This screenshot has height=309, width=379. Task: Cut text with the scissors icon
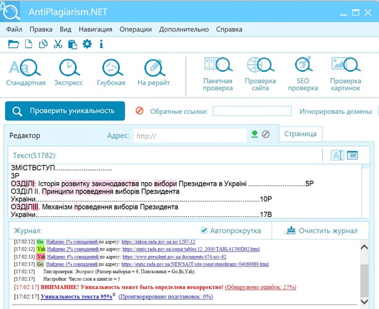point(58,44)
